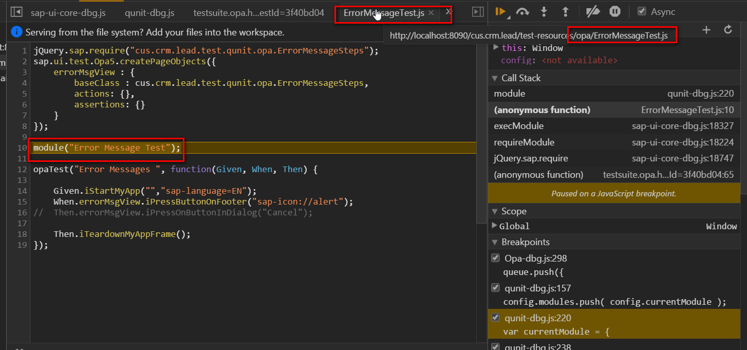Expand the Global scope entry
The width and height of the screenshot is (747, 350).
coord(495,226)
